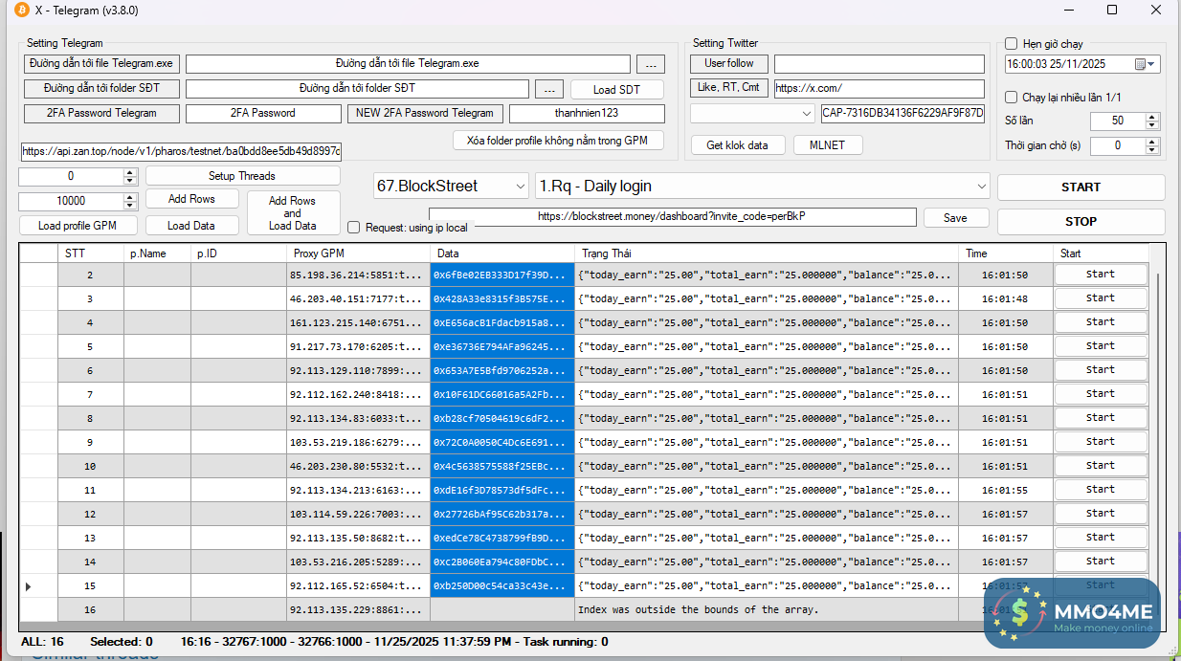Screen dimensions: 1181x661
Task: Click the https://x.com/ input field
Action: (x=879, y=88)
